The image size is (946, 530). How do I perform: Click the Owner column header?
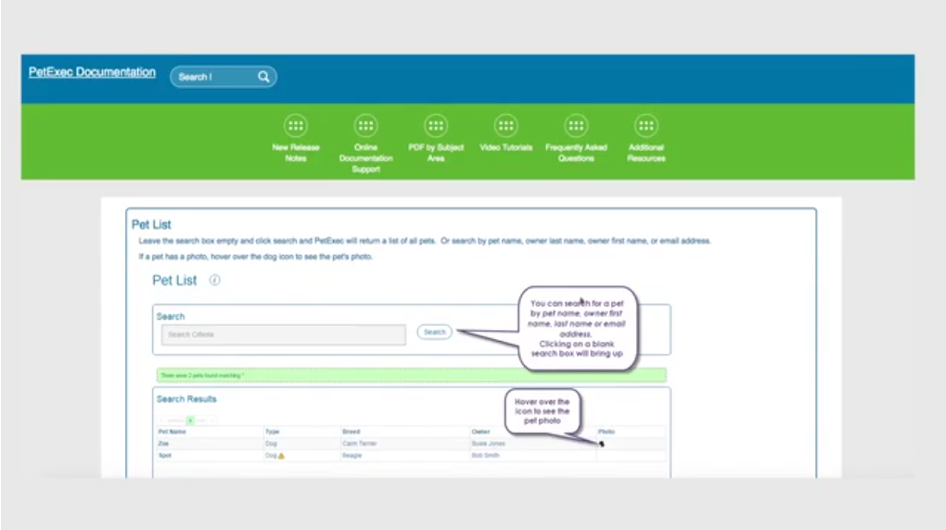pos(480,432)
